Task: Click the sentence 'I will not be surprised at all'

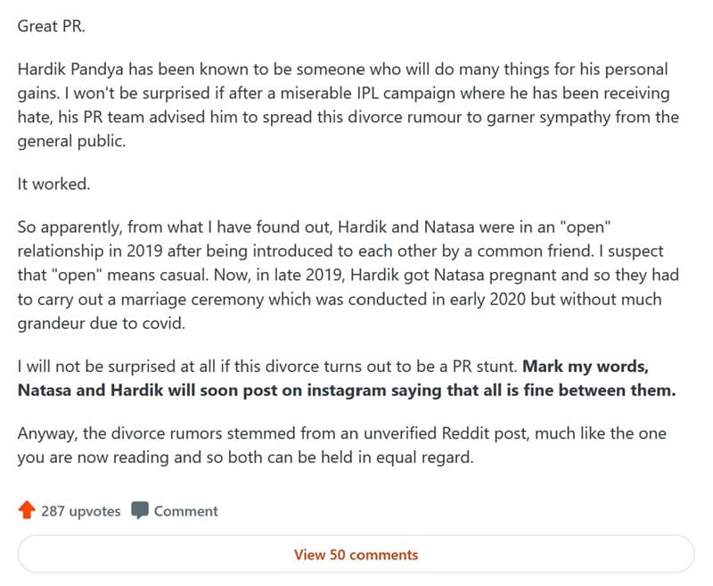Action: coord(267,367)
